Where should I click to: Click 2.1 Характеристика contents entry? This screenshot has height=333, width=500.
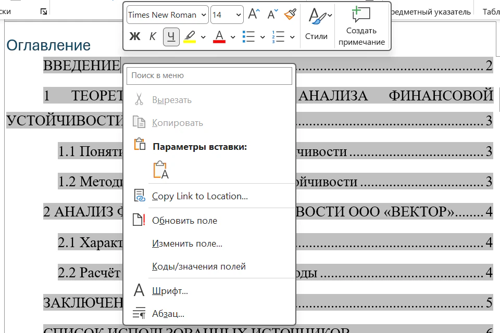coord(90,242)
